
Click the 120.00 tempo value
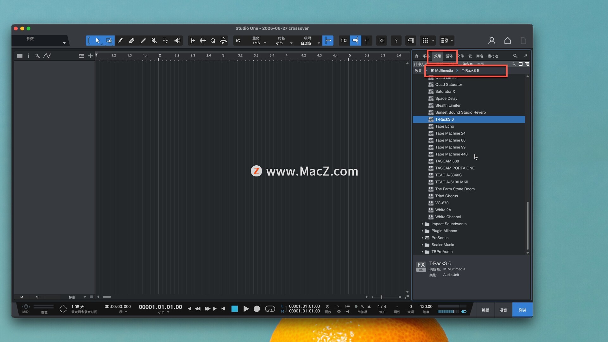426,307
